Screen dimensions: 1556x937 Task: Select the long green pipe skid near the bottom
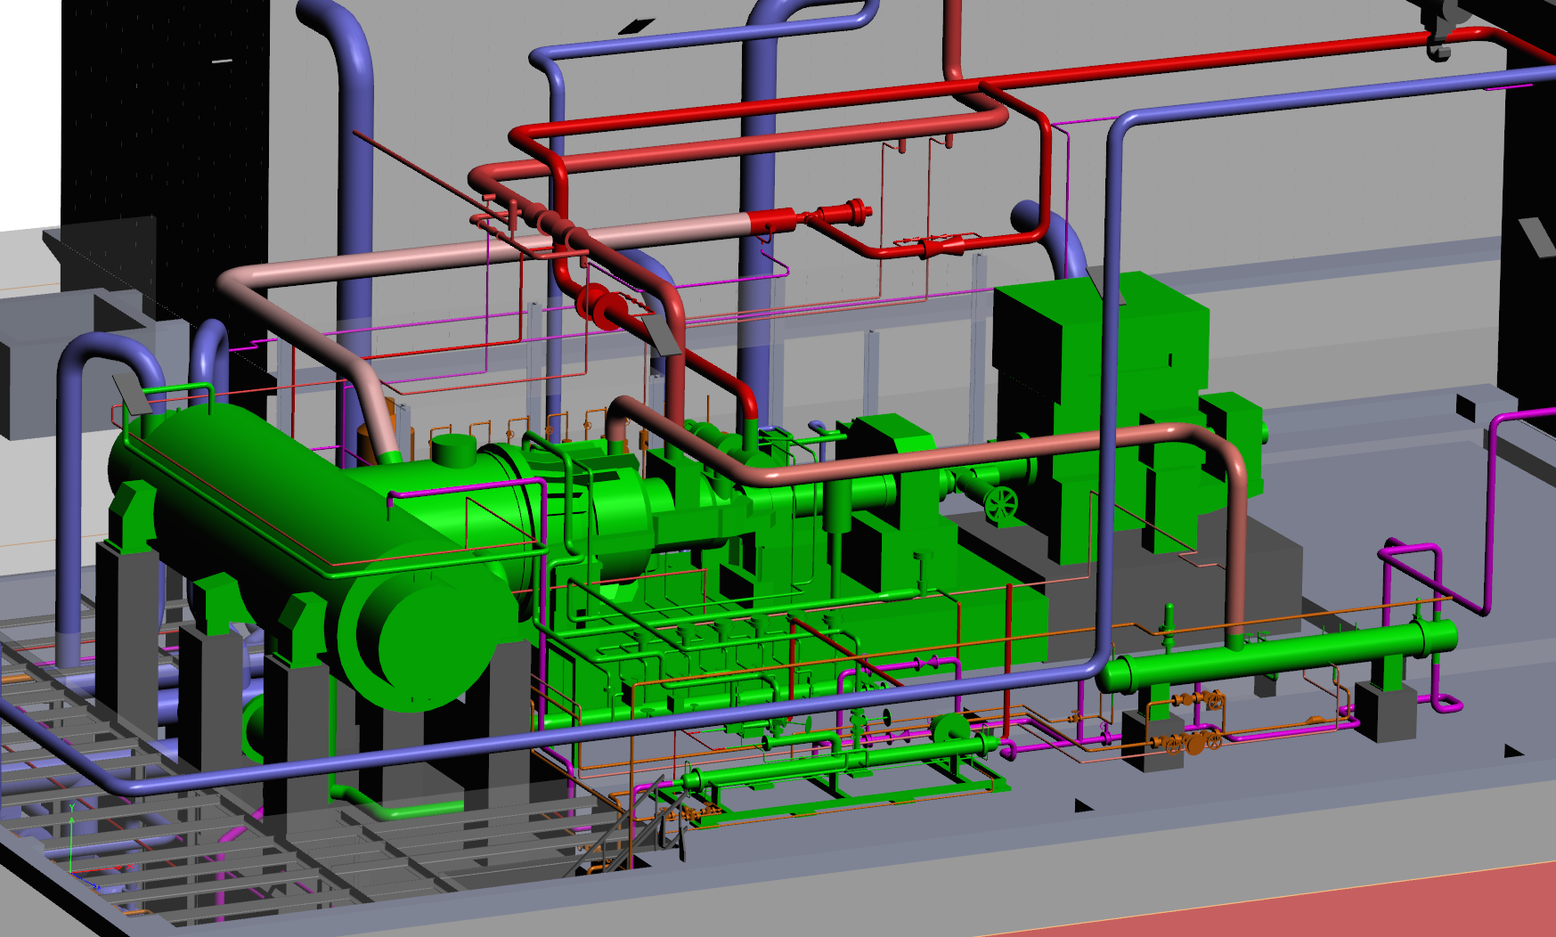[837, 764]
